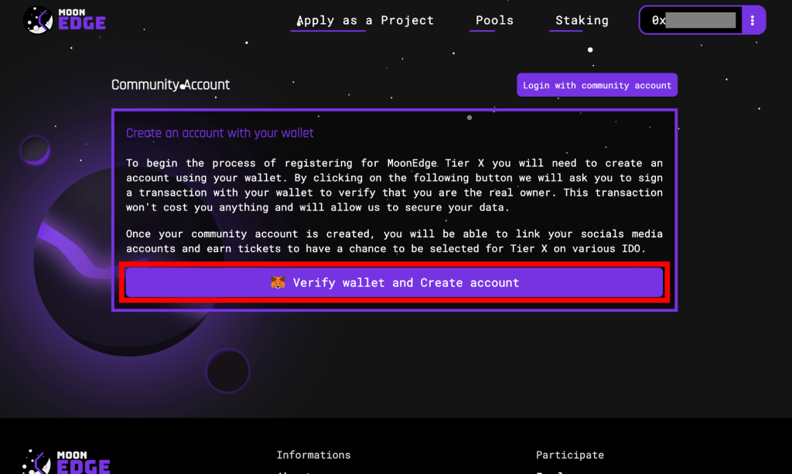Click the MoonEdge logo in the footer
Viewport: 792px width, 474px height.
(65, 462)
